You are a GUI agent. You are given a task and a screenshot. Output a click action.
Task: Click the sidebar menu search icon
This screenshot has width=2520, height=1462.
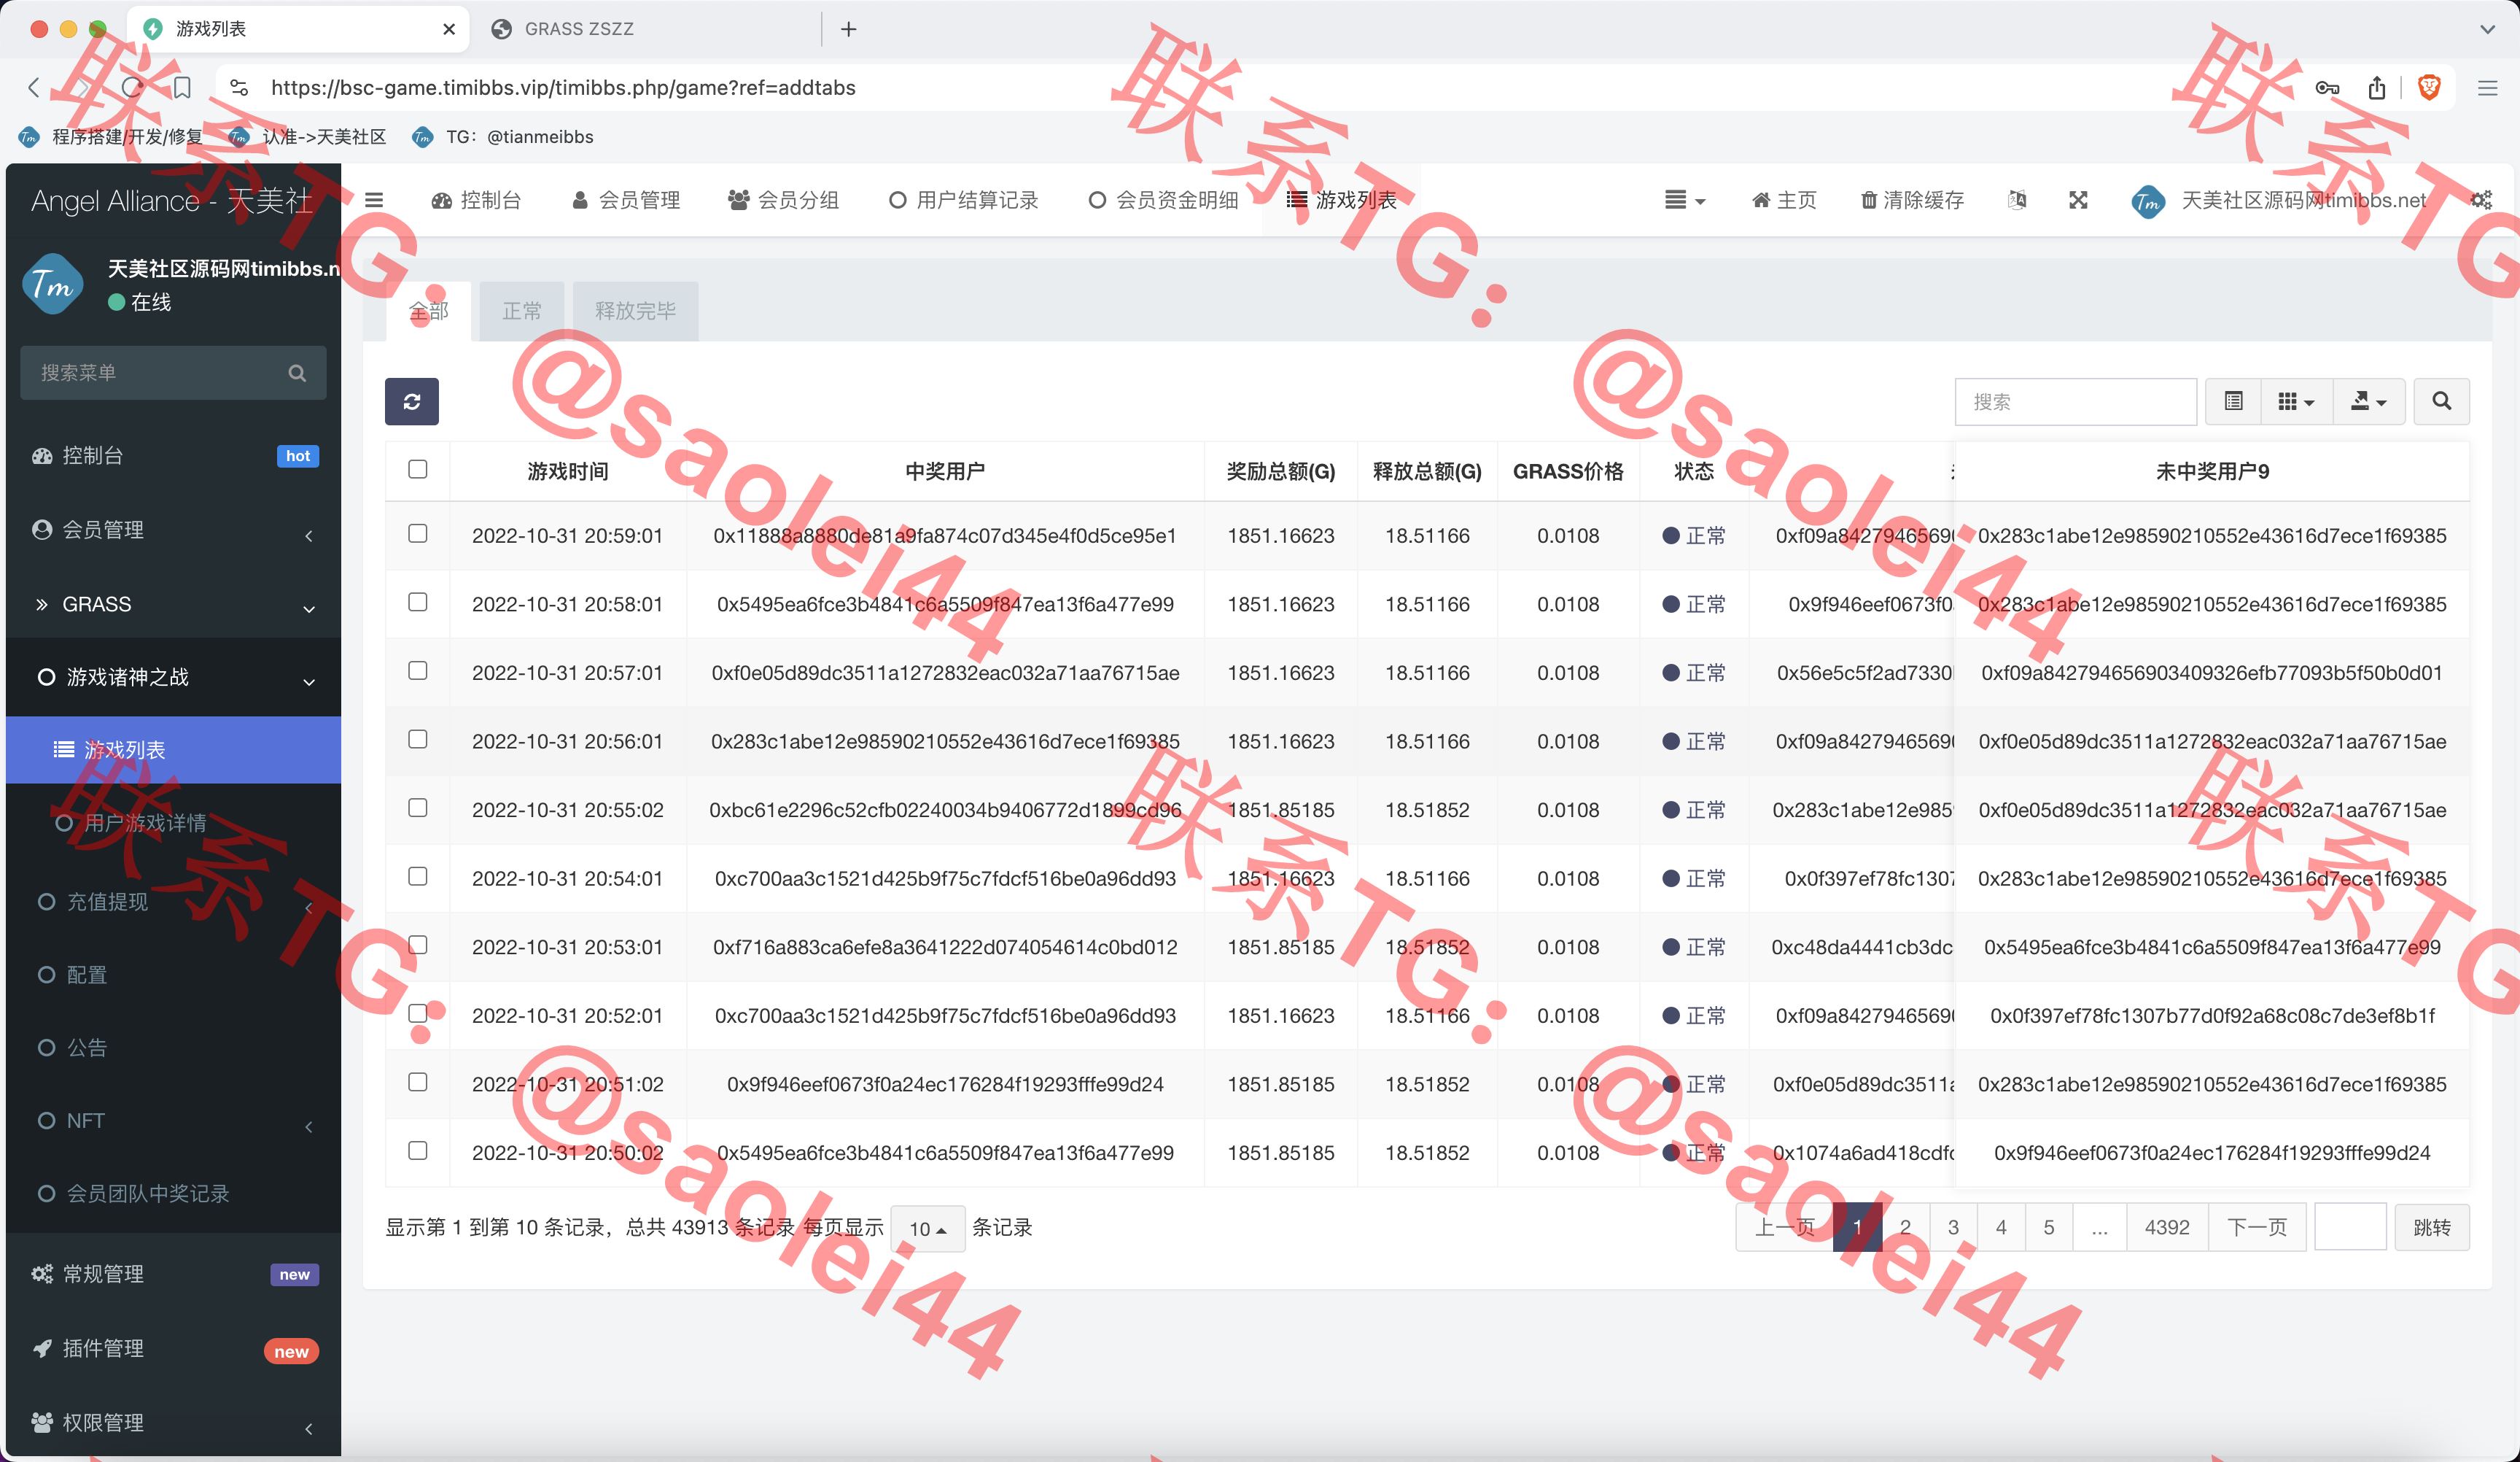click(x=297, y=374)
